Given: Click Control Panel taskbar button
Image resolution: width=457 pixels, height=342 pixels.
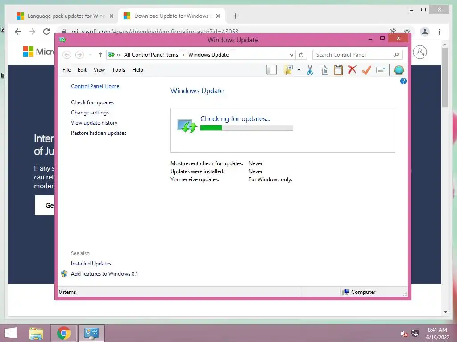Looking at the screenshot, I should [91, 333].
